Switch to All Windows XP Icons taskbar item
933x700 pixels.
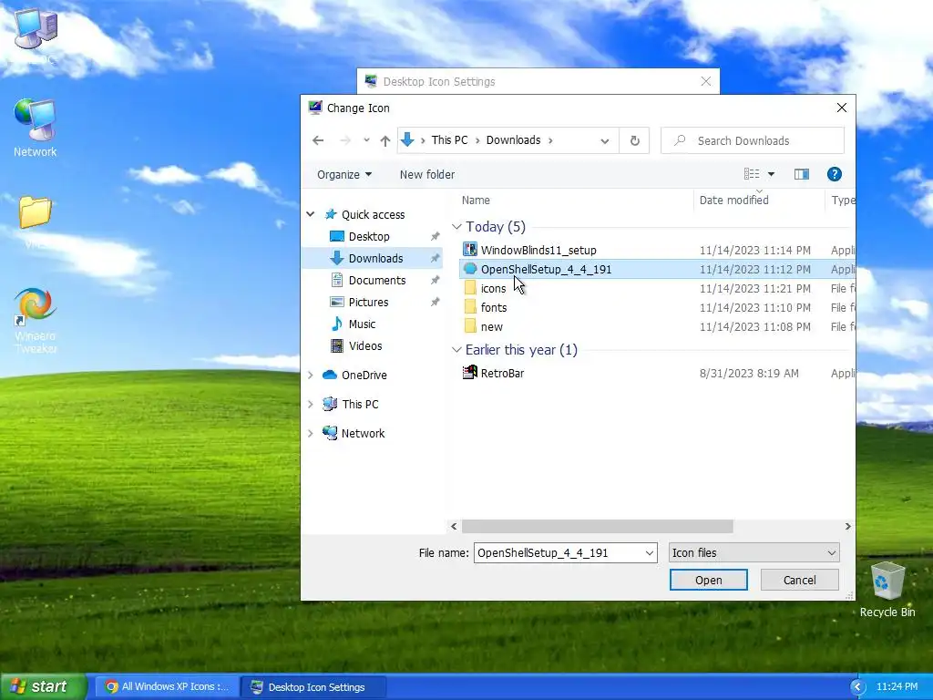point(167,687)
